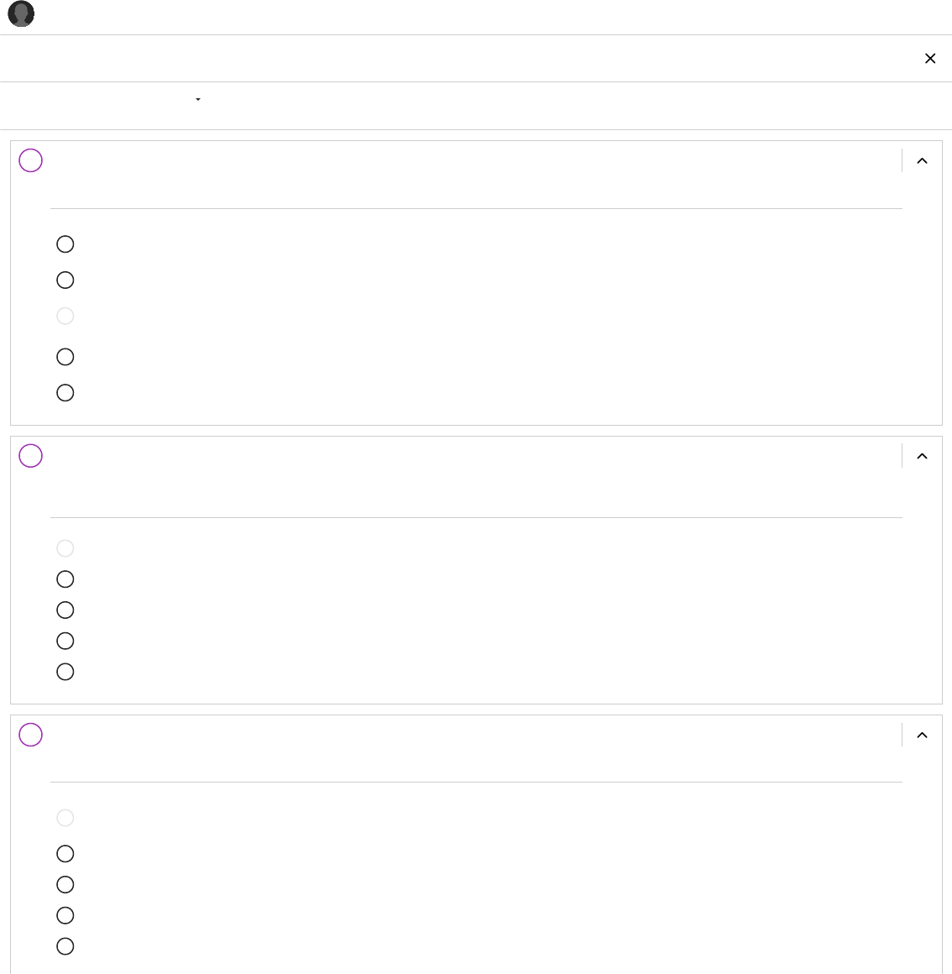Collapse the second question card chevron
The height and width of the screenshot is (974, 952).
(x=922, y=457)
